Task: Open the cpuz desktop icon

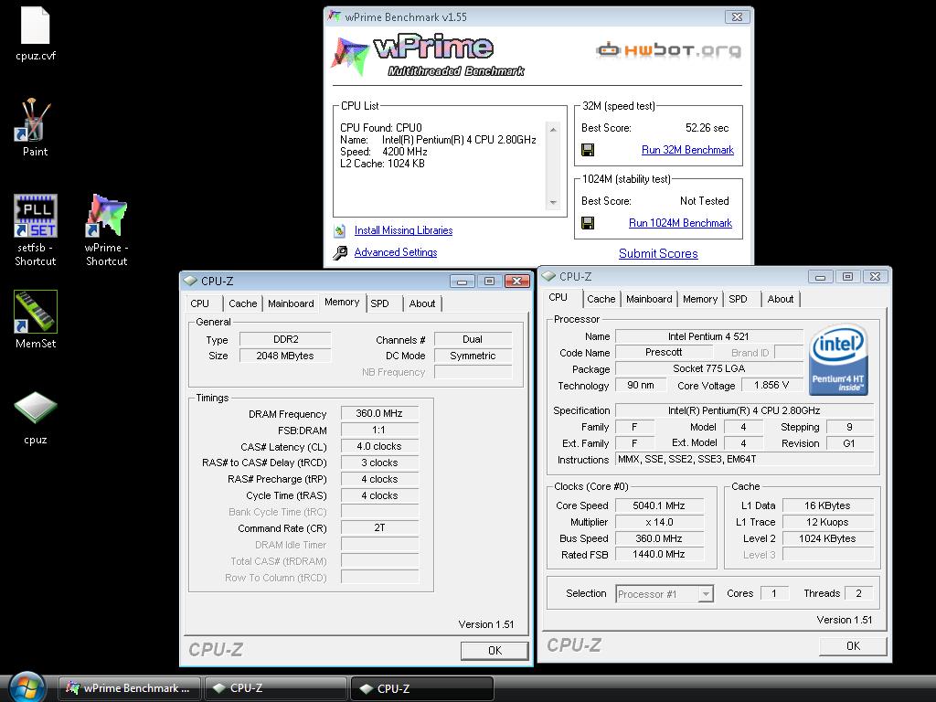Action: (36, 418)
